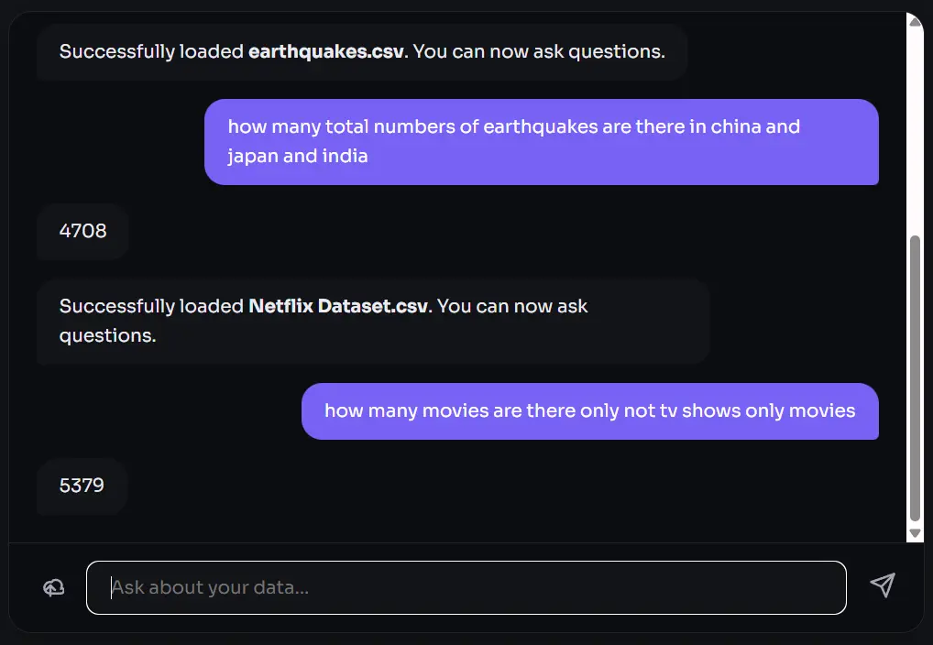Select the '4708' answer bubble

[82, 231]
